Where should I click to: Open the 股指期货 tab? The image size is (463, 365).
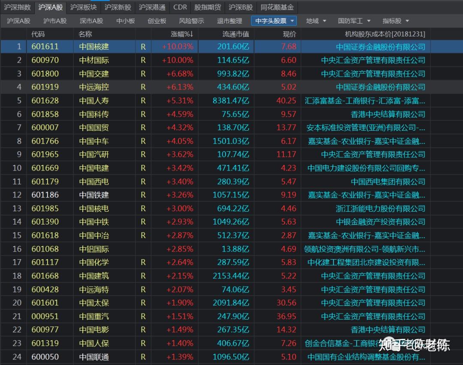[207, 7]
